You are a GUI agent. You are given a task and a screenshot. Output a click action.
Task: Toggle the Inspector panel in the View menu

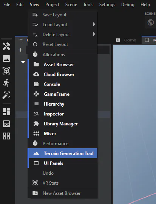click(62, 114)
